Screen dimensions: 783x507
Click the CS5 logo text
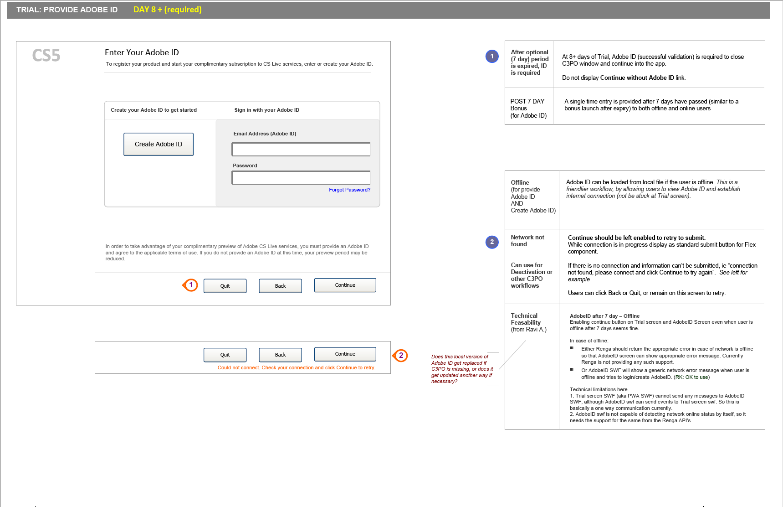pyautogui.click(x=46, y=55)
